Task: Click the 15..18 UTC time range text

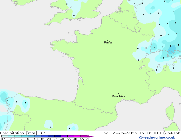Action: 145,133
